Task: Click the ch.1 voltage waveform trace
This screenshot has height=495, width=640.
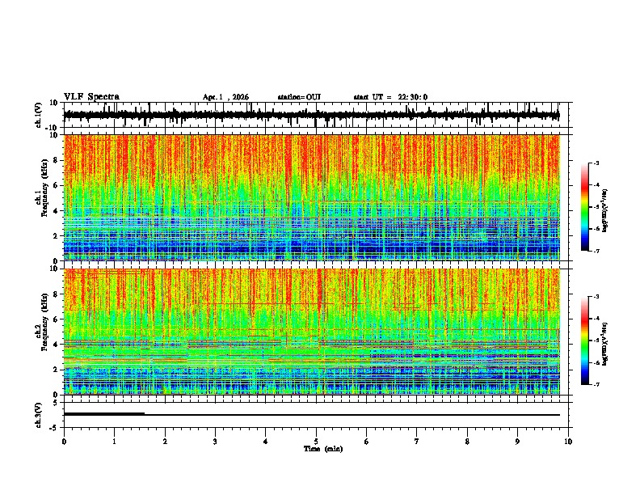Action: pos(311,115)
